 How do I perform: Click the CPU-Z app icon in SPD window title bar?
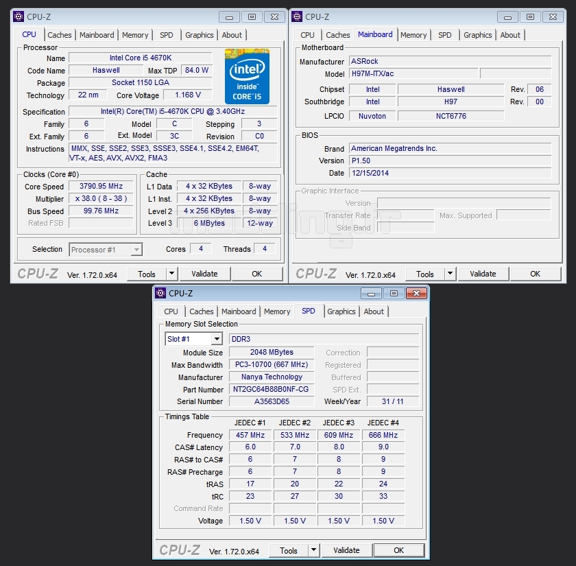(x=160, y=293)
